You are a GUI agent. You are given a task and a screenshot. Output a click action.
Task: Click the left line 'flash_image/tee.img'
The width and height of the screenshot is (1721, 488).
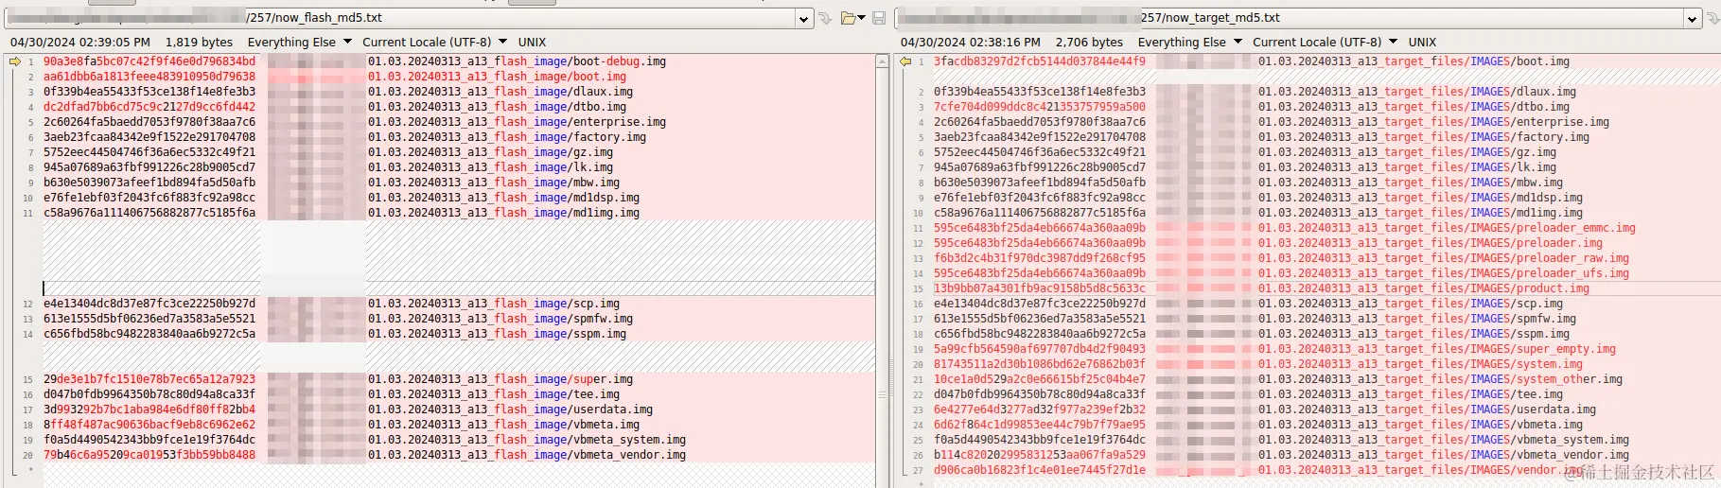coord(556,394)
